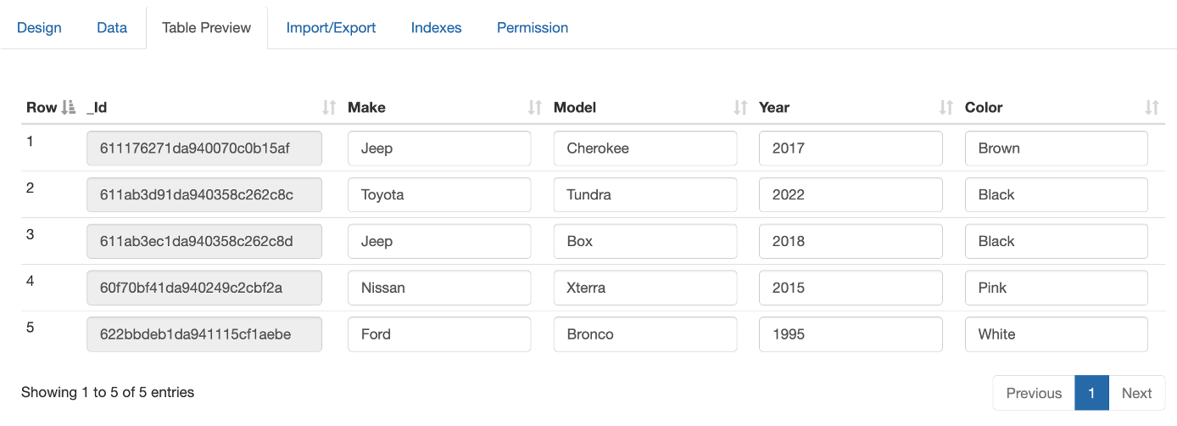Click sort arrows in Color column header
Screen dimensions: 1177x426
click(x=1152, y=108)
